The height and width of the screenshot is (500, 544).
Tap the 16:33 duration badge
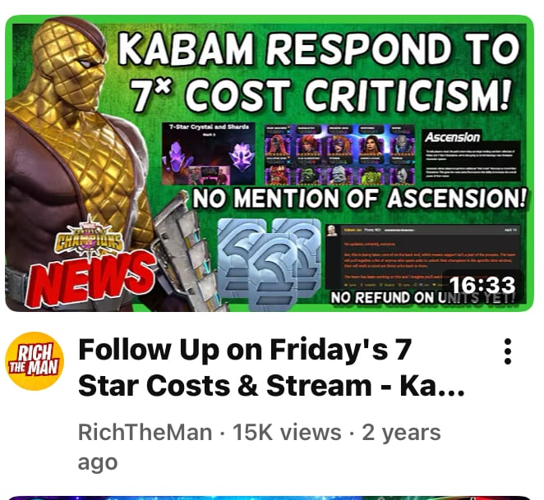[x=482, y=286]
